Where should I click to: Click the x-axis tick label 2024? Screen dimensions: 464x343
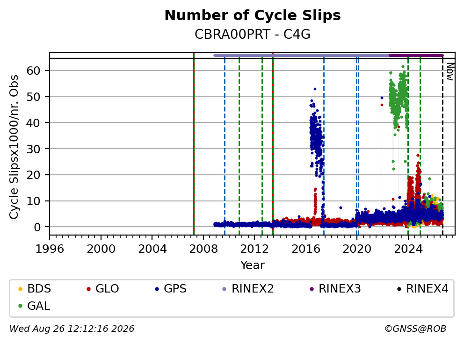tap(408, 249)
